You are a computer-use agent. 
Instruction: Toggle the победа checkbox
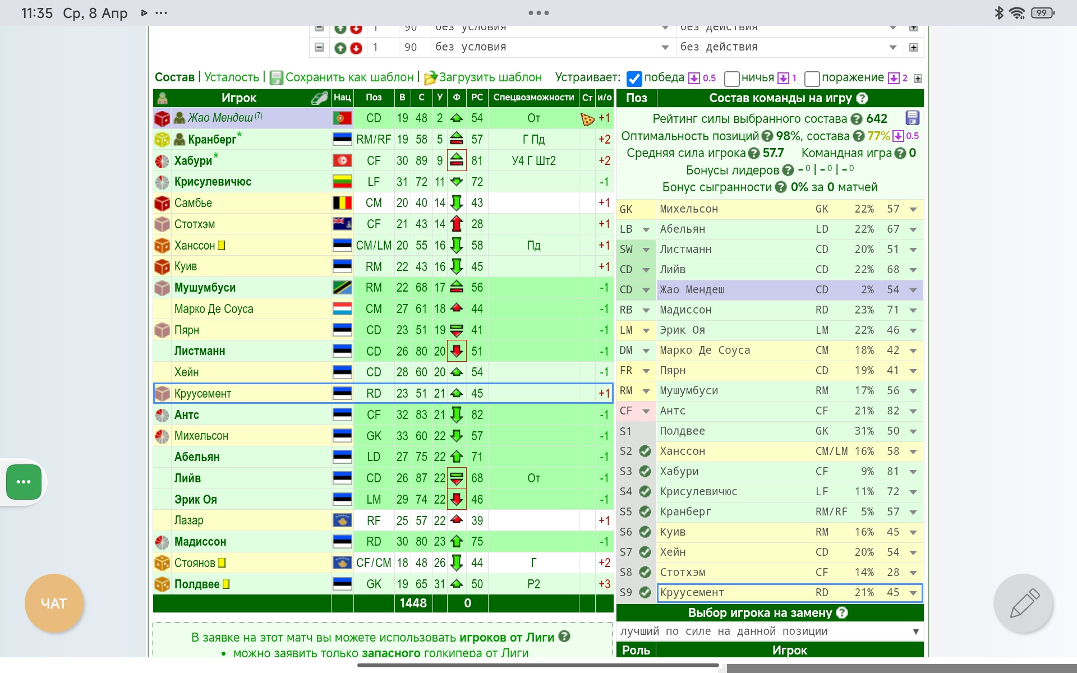coord(634,79)
